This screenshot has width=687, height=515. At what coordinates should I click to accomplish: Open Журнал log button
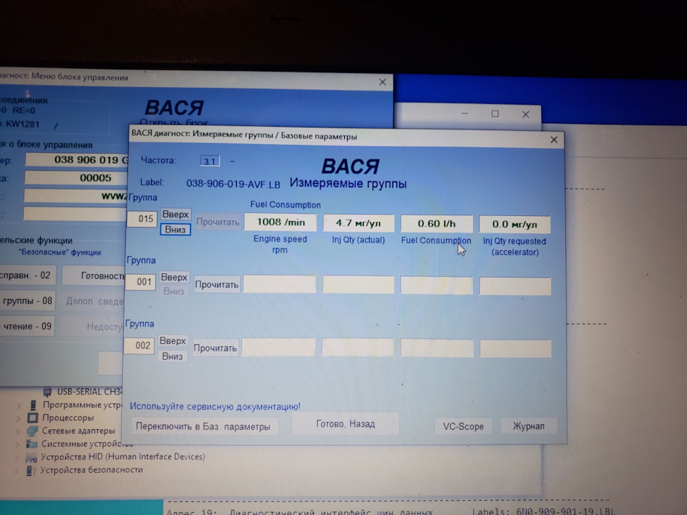pos(528,426)
